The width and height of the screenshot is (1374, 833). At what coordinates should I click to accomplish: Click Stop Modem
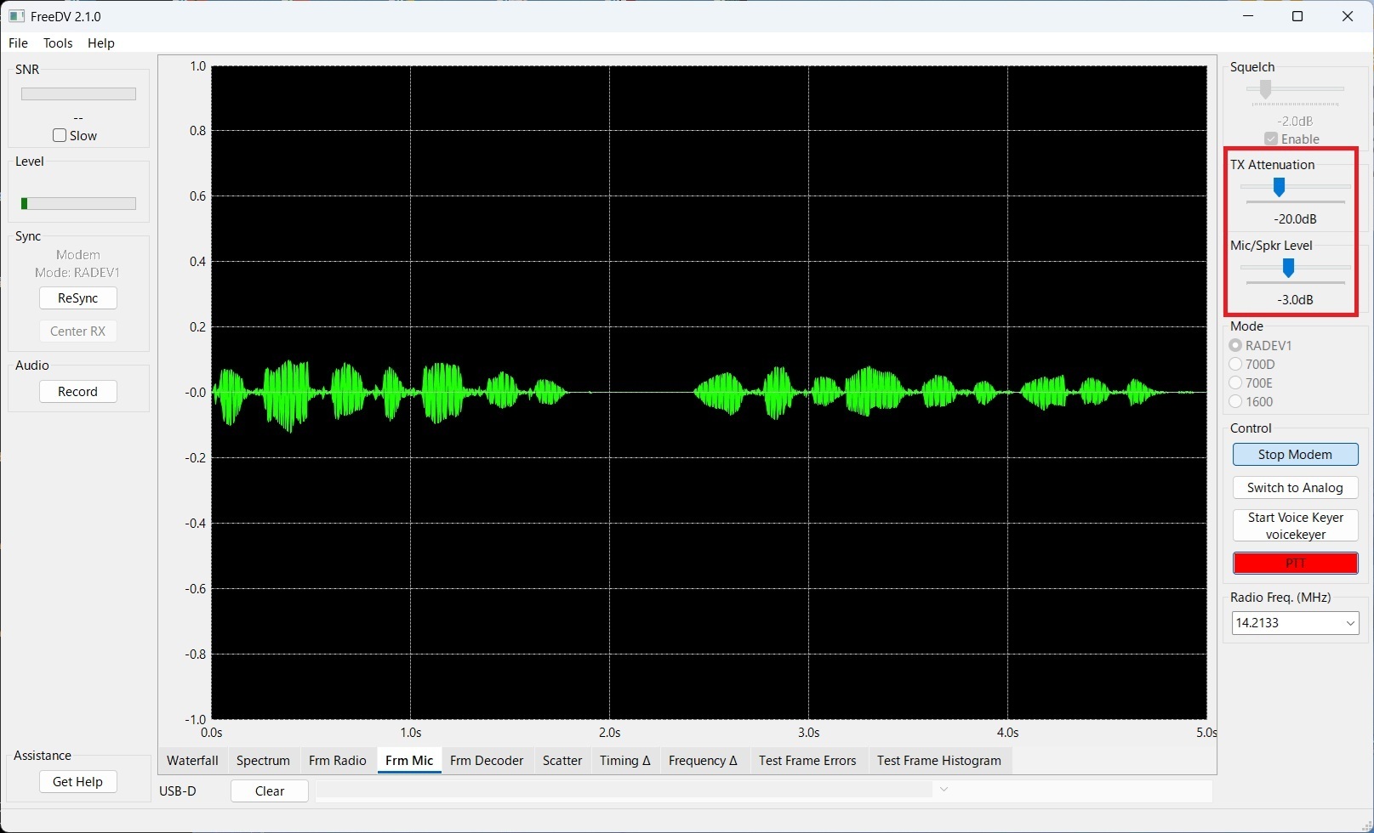coord(1294,454)
